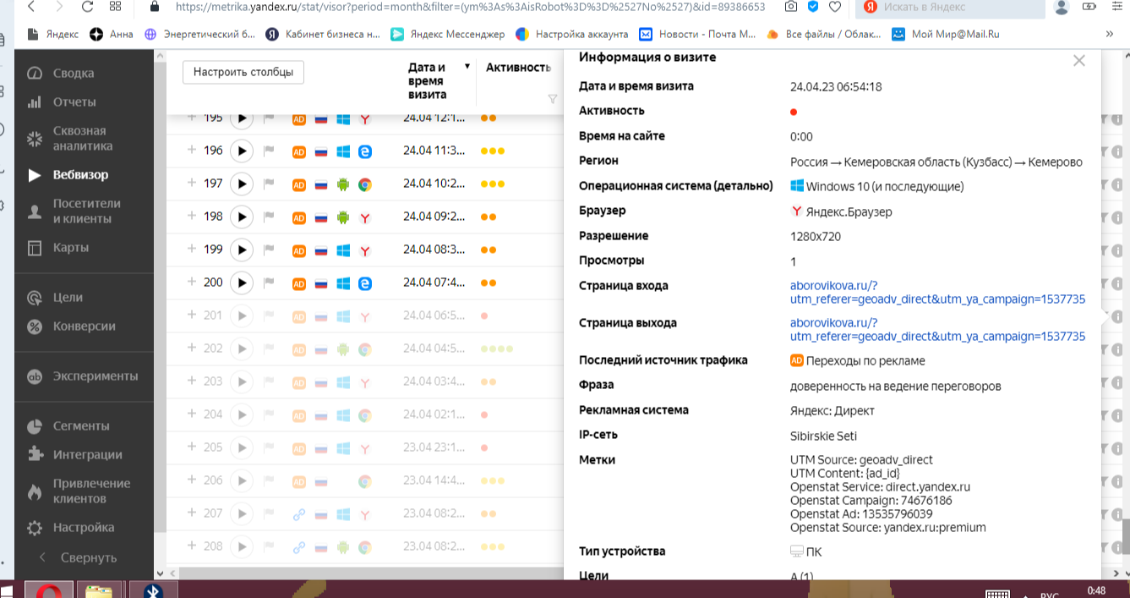
Task: Open the Конверсии section
Action: (85, 326)
